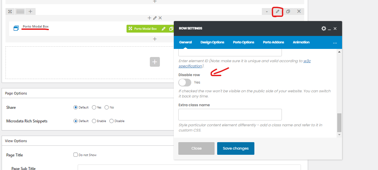The width and height of the screenshot is (378, 170).
Task: Select green Porto Modal Box move handle
Action: pos(130,29)
